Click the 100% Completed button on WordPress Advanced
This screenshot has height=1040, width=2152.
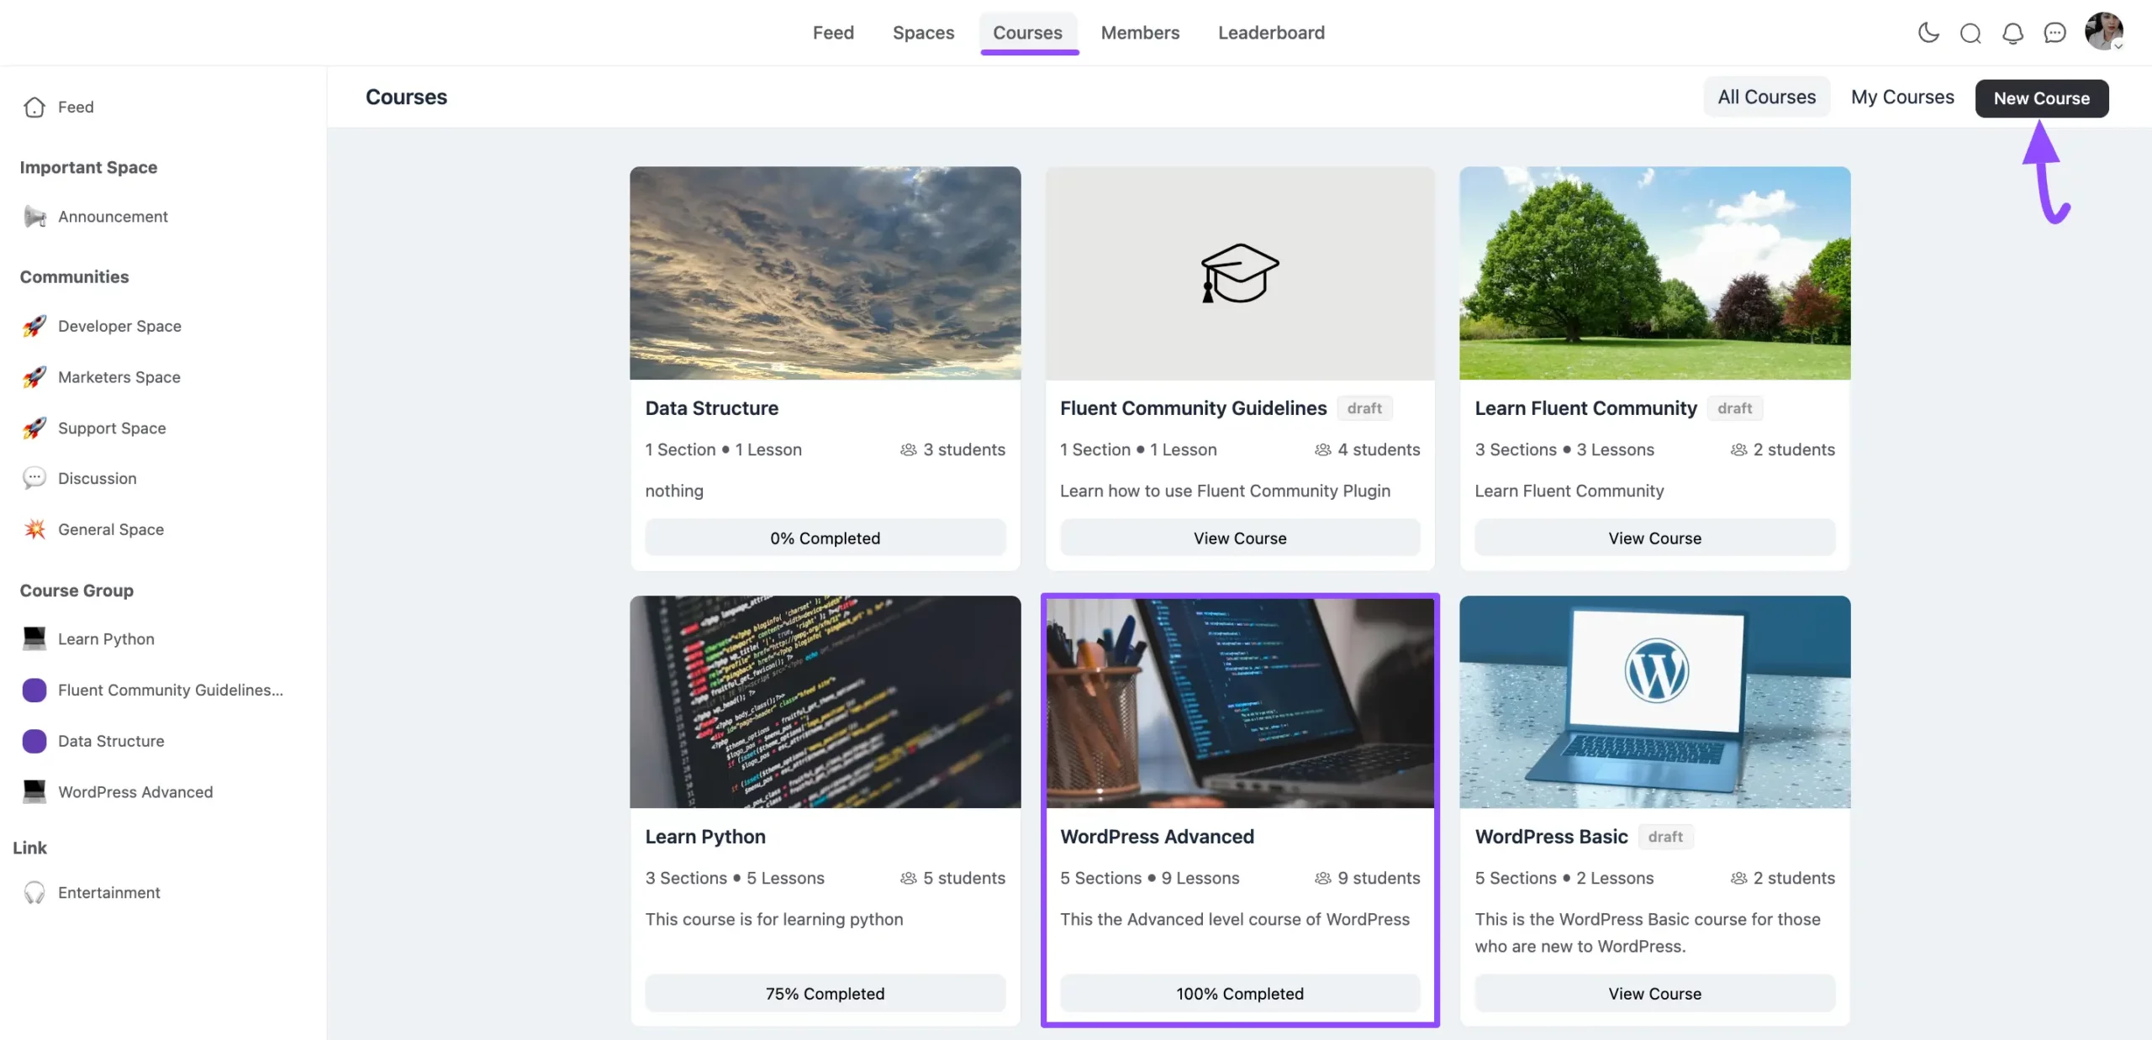tap(1240, 994)
